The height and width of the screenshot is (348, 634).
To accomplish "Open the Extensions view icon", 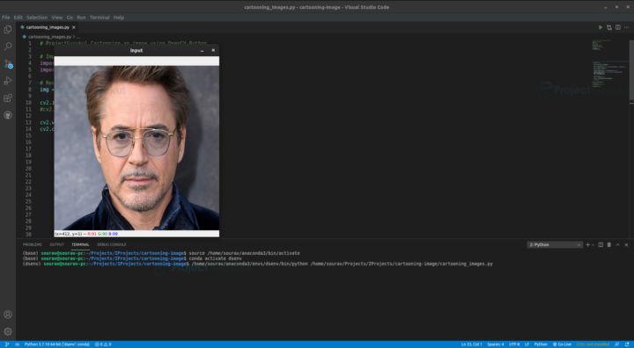I will click(8, 98).
